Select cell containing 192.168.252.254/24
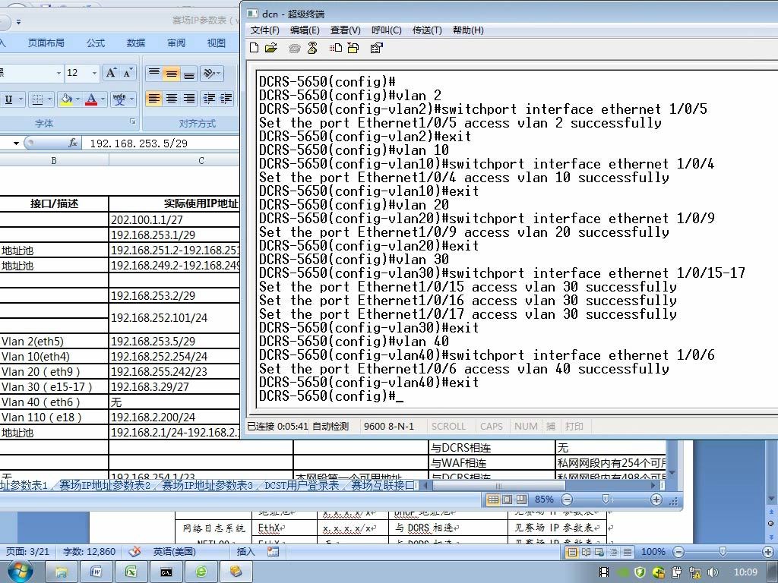Image resolution: width=778 pixels, height=583 pixels. [174, 357]
